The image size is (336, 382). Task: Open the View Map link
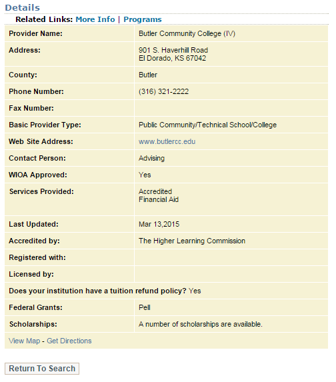click(25, 341)
